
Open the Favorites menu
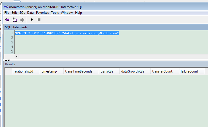tap(42, 13)
